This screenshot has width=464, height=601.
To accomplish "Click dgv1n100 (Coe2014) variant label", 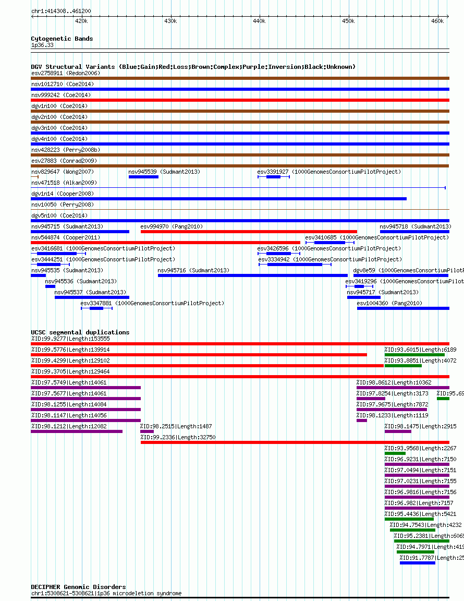I will pos(59,106).
